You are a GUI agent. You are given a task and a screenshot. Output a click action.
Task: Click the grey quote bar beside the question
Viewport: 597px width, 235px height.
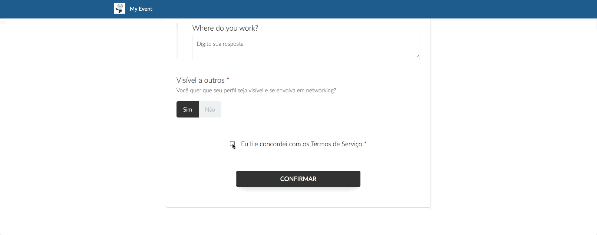pyautogui.click(x=177, y=41)
